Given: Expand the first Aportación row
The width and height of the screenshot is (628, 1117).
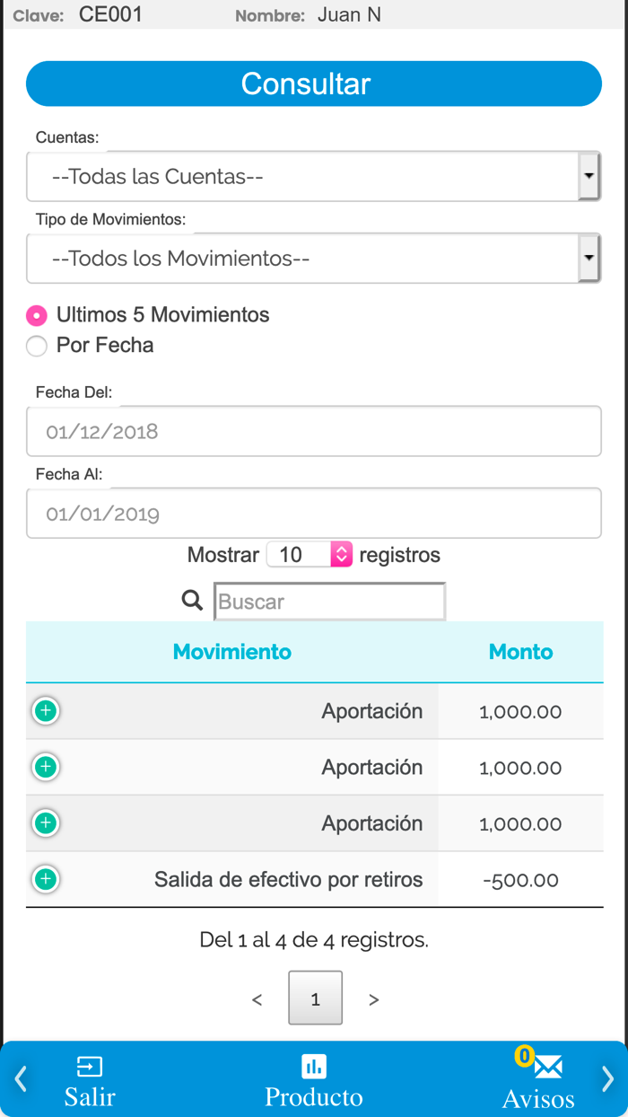Looking at the screenshot, I should pos(46,710).
